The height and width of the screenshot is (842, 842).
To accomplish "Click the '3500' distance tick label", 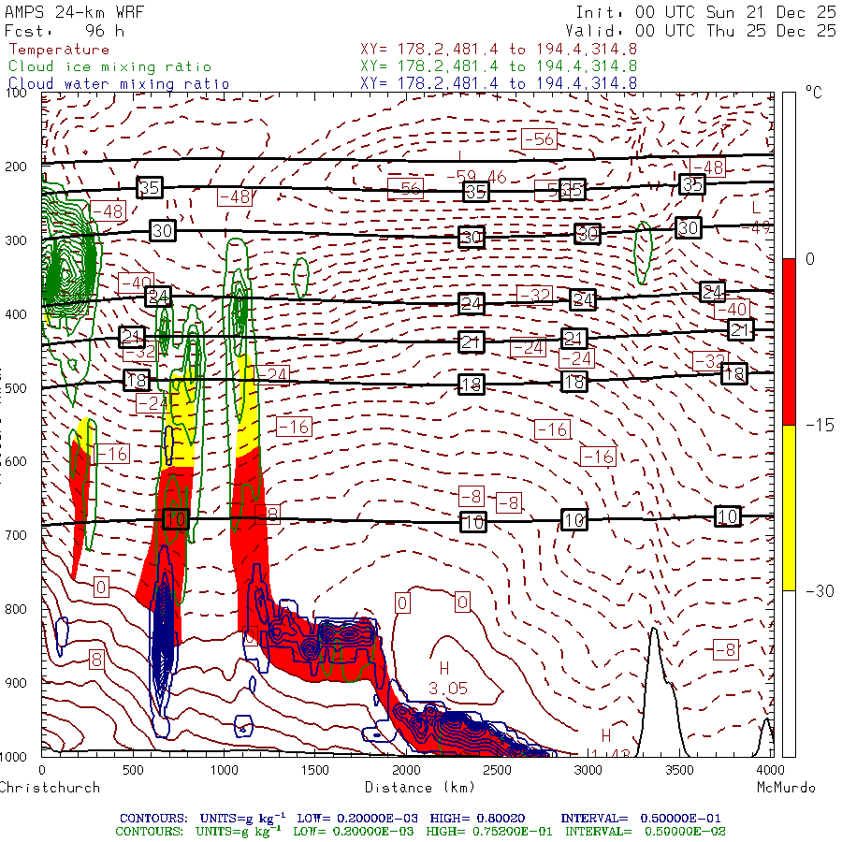I will pos(679,770).
